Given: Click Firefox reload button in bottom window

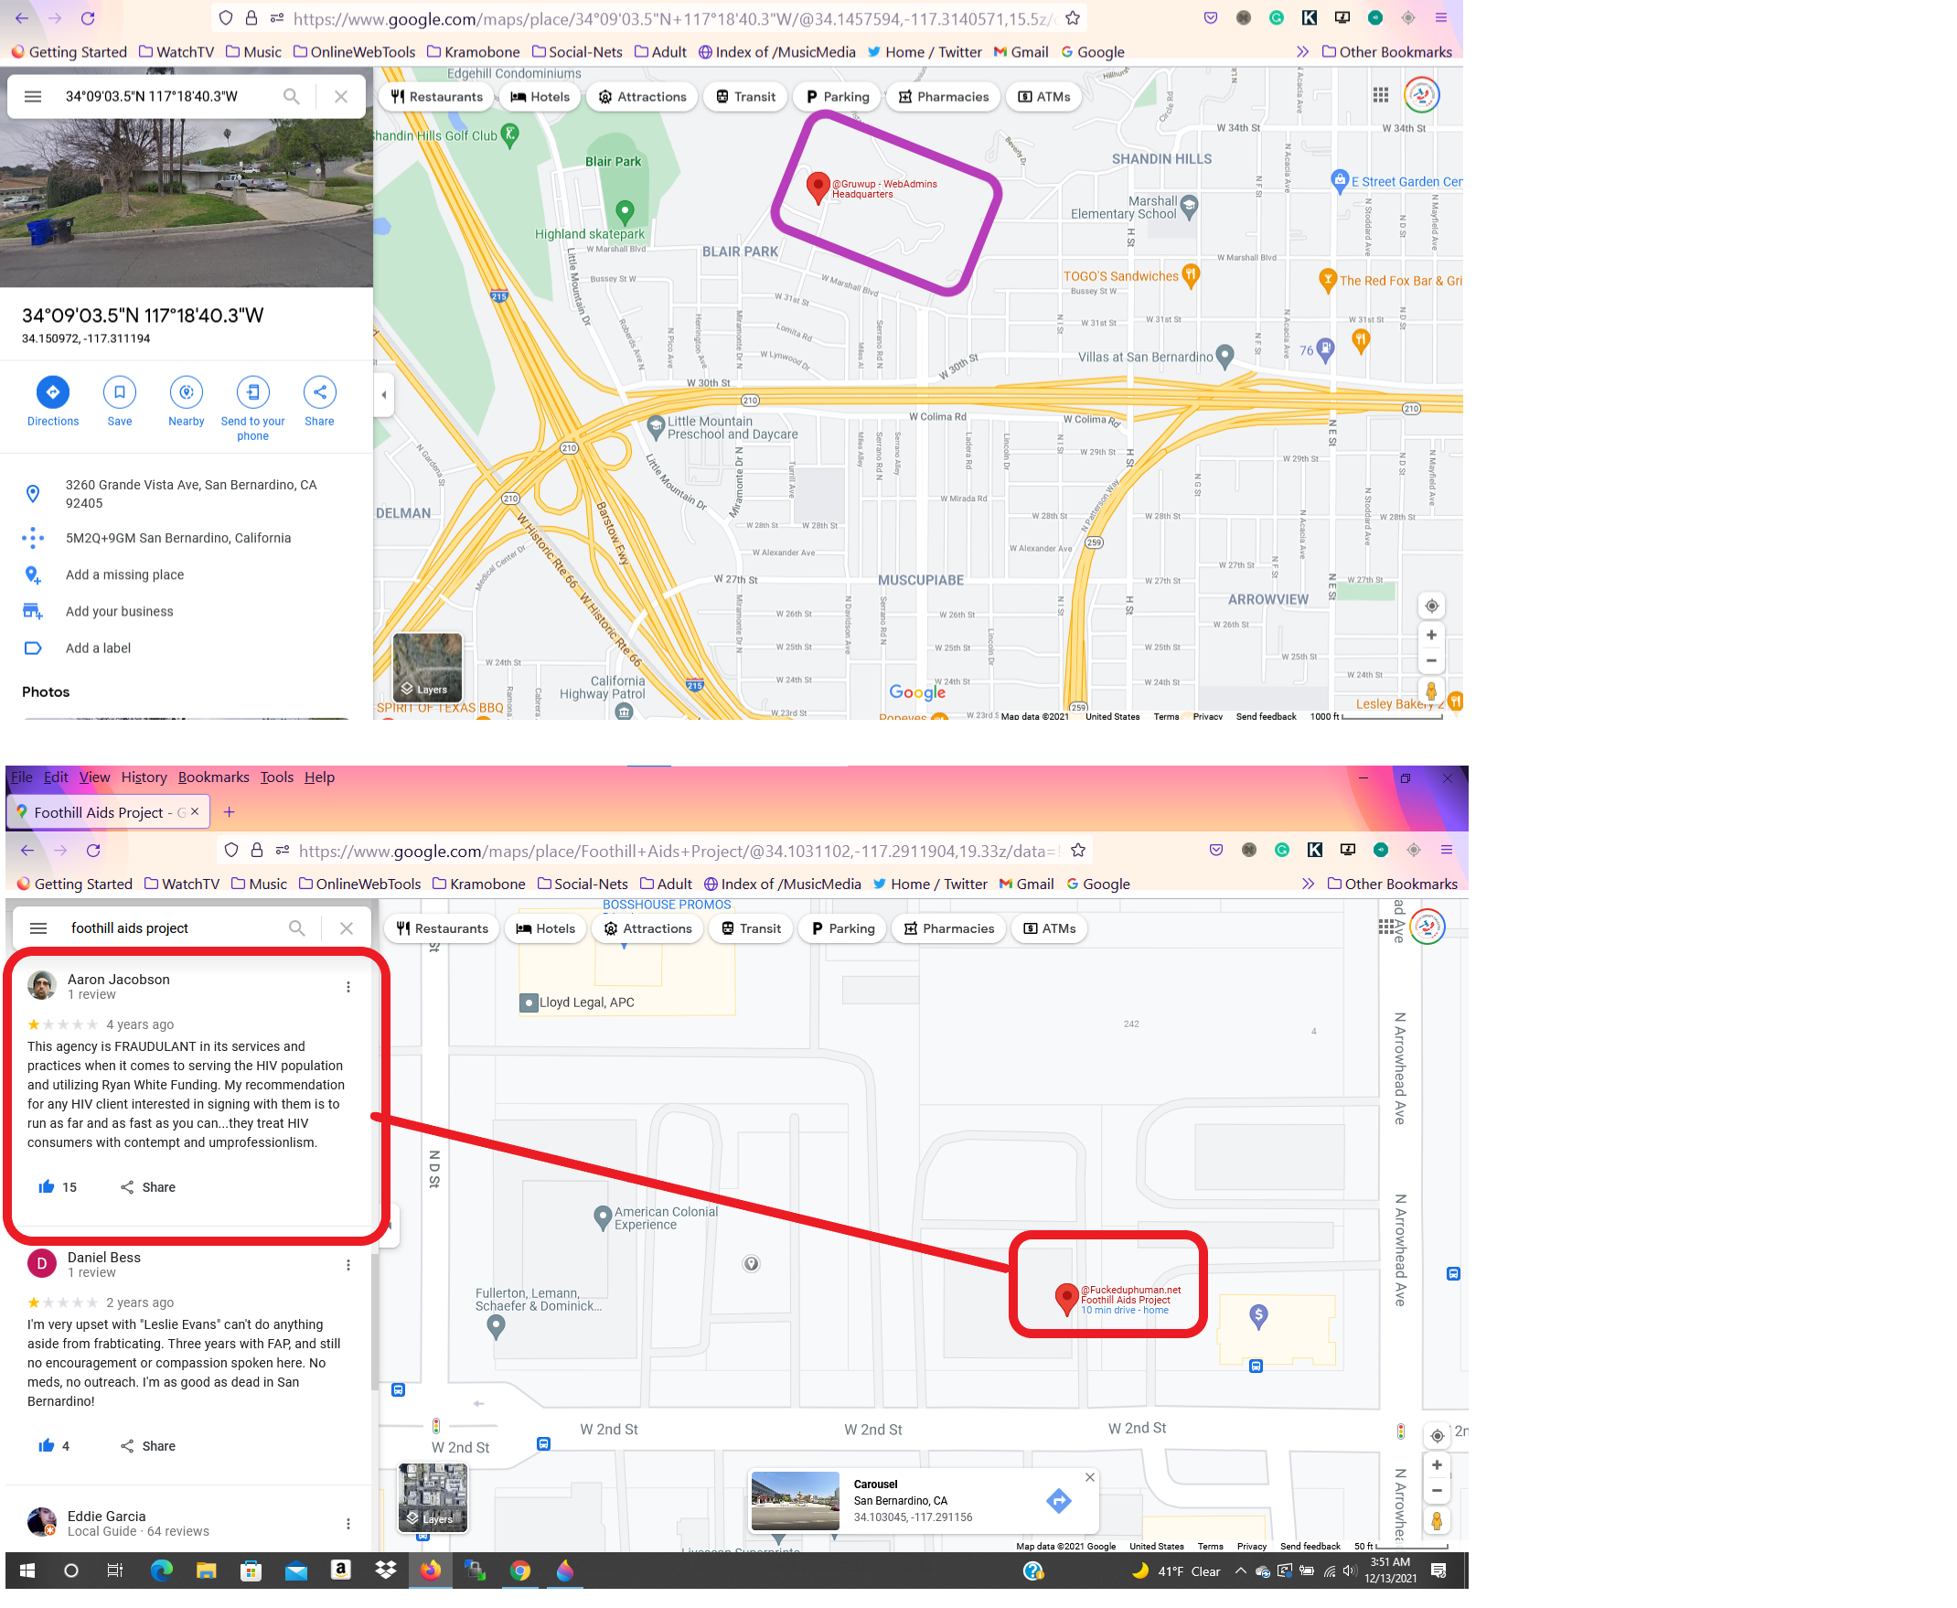Looking at the screenshot, I should click(x=93, y=851).
